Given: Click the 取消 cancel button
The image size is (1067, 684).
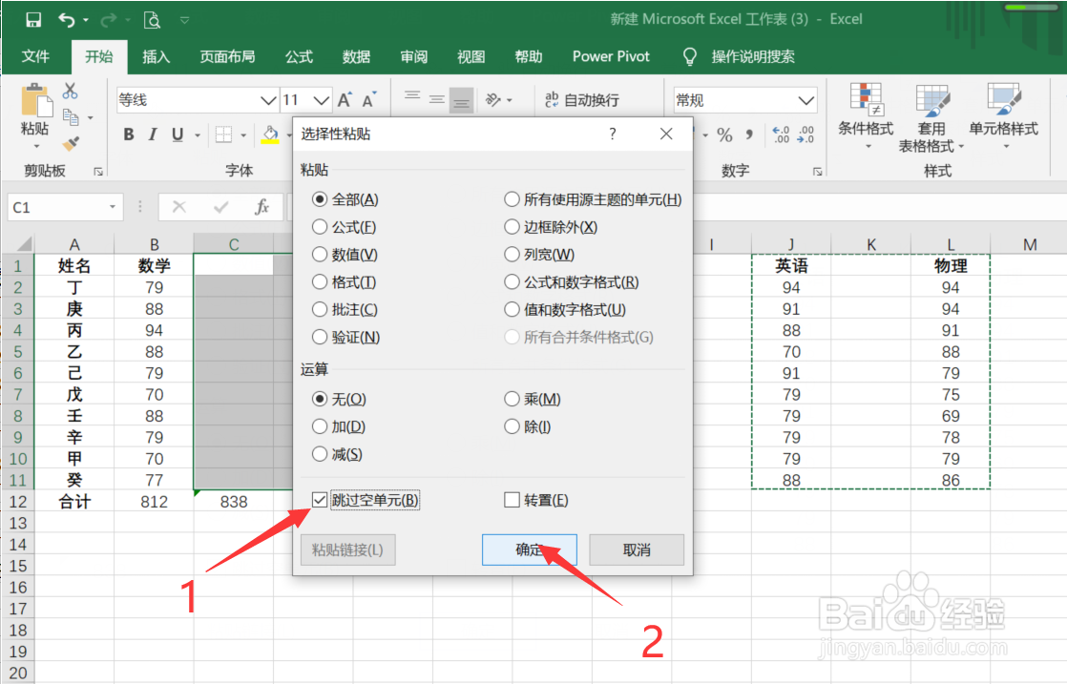Looking at the screenshot, I should coord(636,549).
